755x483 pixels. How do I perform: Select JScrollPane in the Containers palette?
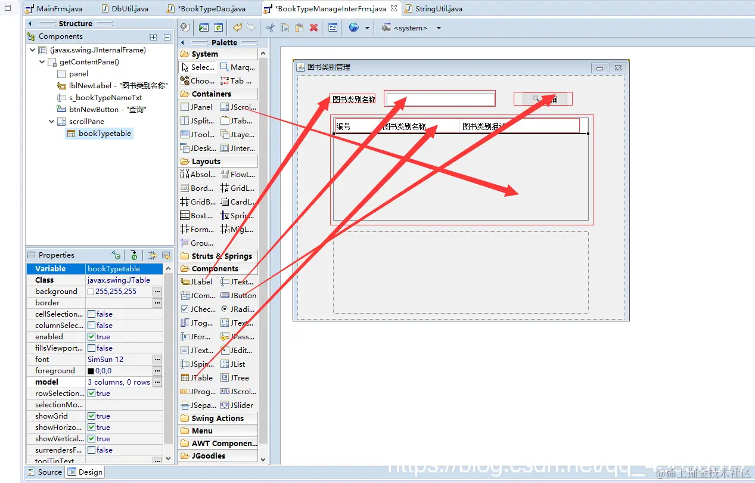[x=238, y=107]
